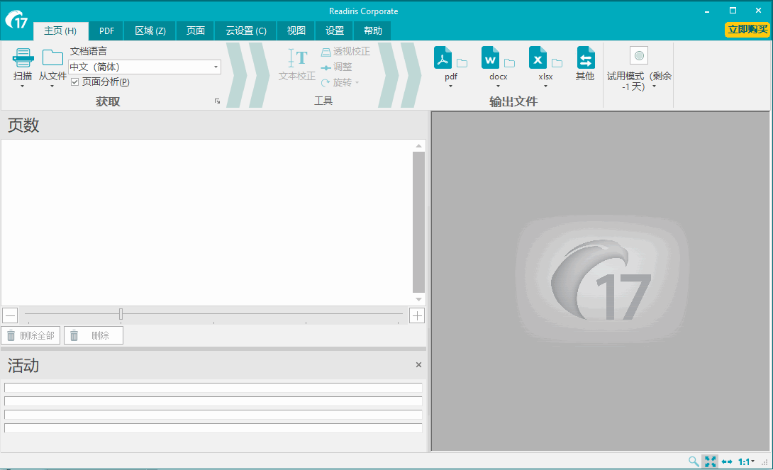Click the docx Word output icon
773x470 pixels.
(x=490, y=58)
